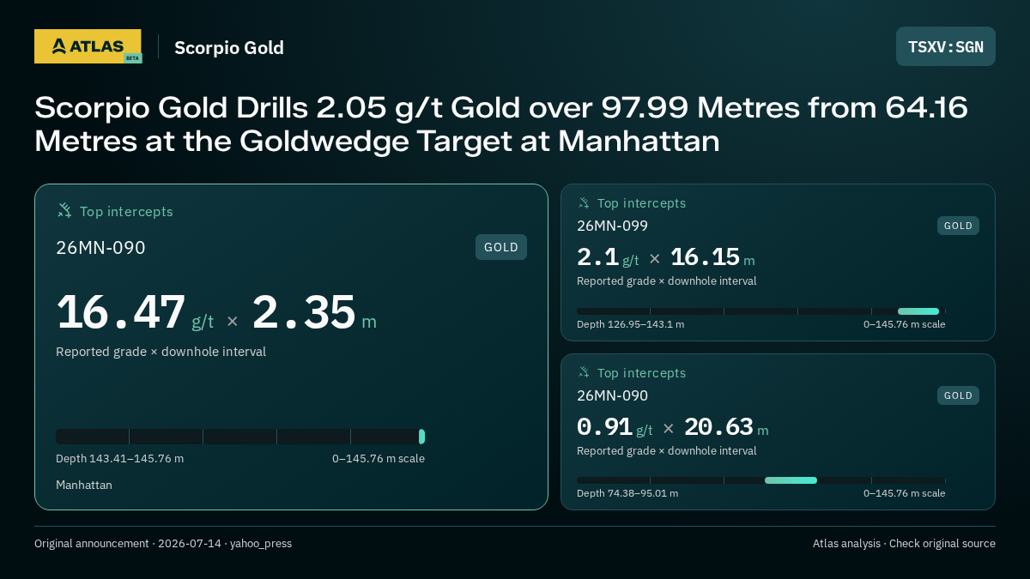This screenshot has width=1030, height=579.
Task: Click the 0–145.76 m scale label in the 26MN-099 card
Action: click(904, 324)
